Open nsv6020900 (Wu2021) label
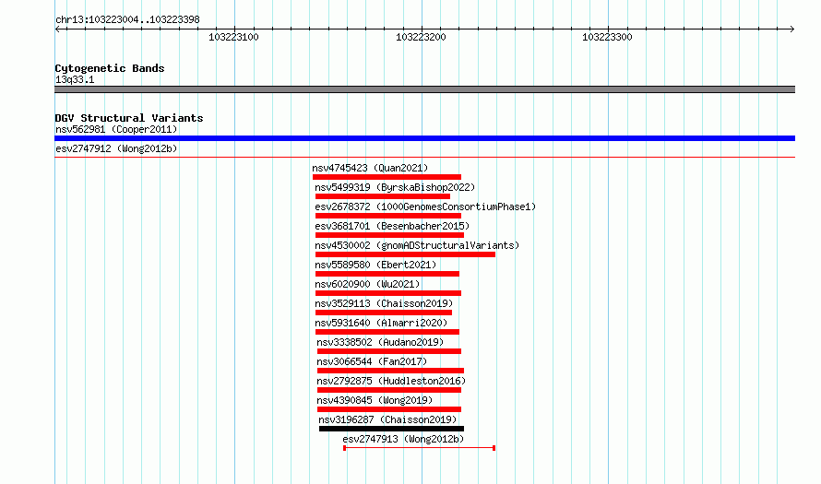This screenshot has height=484, width=821. tap(367, 284)
